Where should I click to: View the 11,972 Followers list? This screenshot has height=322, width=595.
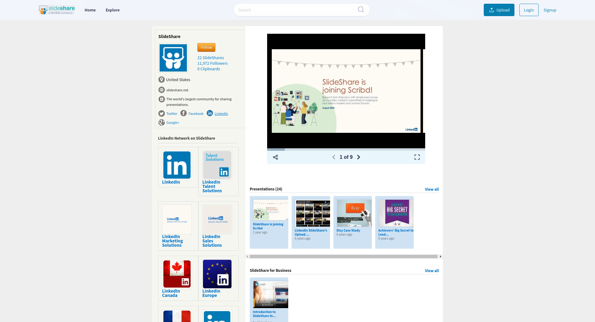(x=212, y=63)
